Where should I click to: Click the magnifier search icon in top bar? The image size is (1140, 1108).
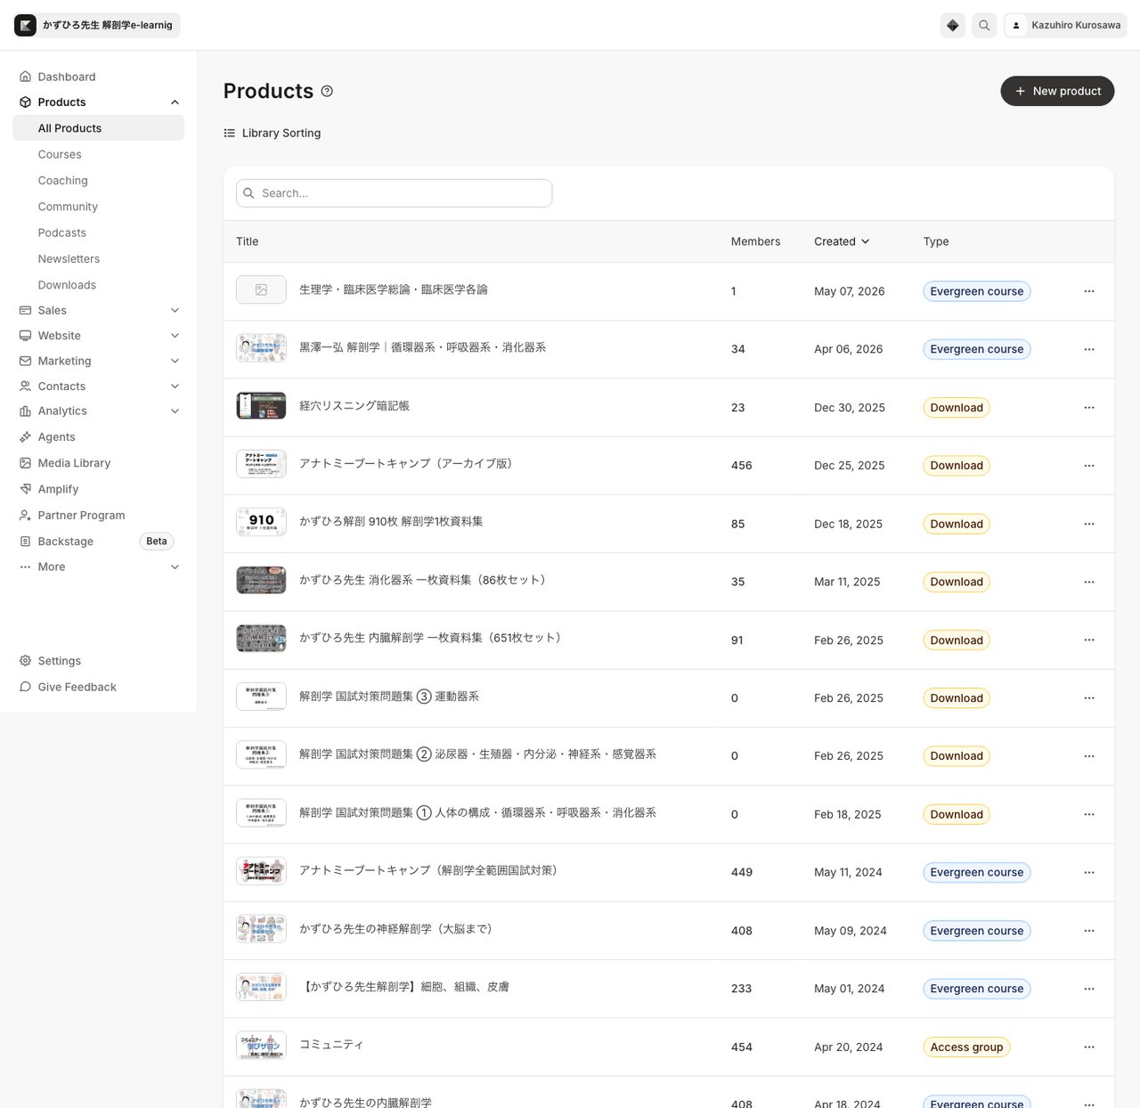(984, 25)
